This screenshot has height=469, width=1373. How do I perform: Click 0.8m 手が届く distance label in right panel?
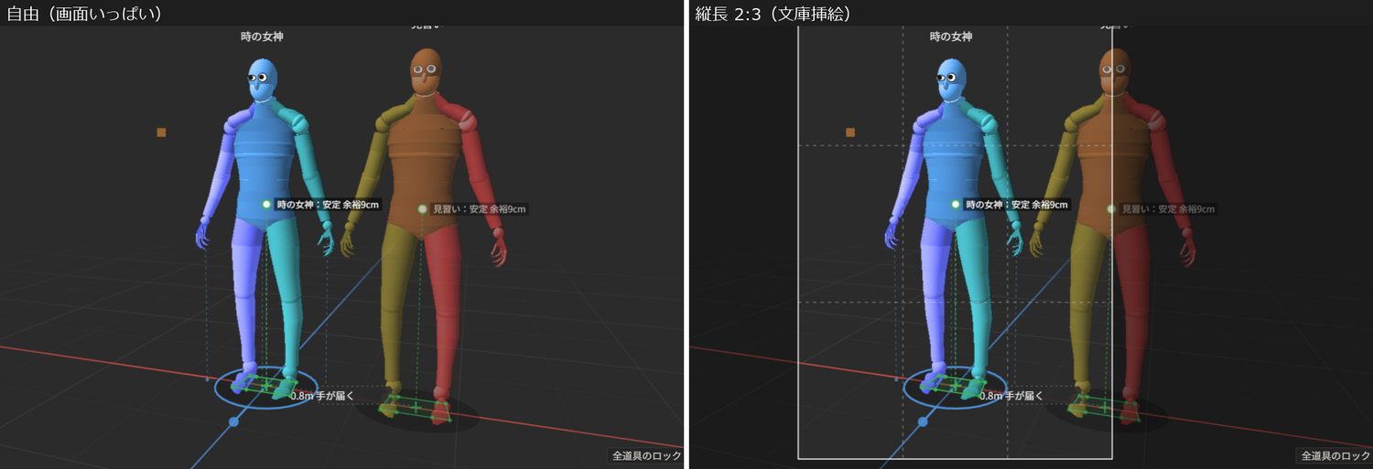coord(1011,396)
